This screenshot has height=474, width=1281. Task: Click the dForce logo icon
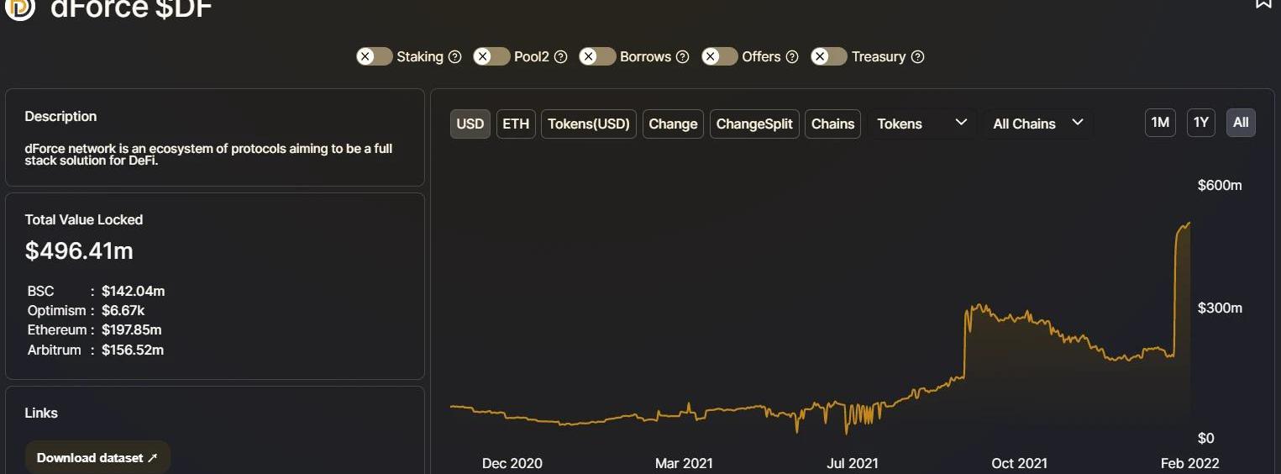[x=20, y=8]
